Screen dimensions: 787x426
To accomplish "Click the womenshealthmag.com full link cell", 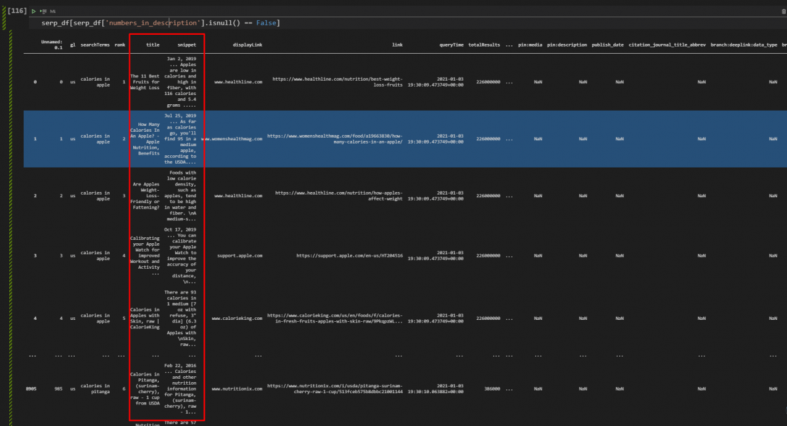I will coord(334,139).
